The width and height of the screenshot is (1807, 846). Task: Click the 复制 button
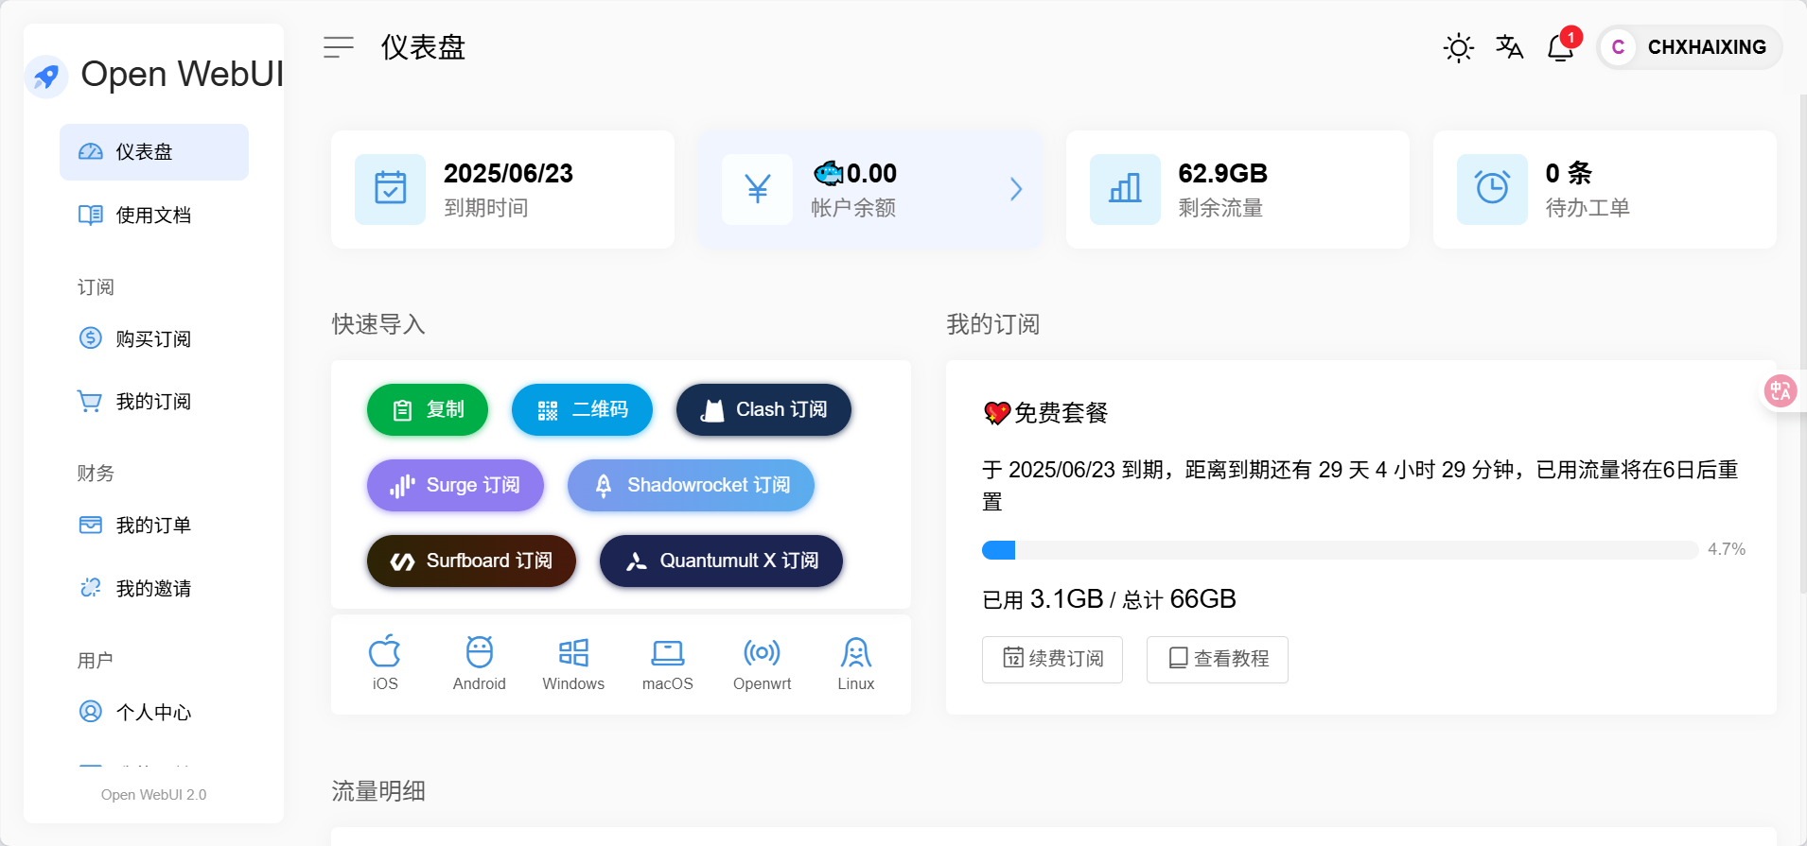pos(428,409)
